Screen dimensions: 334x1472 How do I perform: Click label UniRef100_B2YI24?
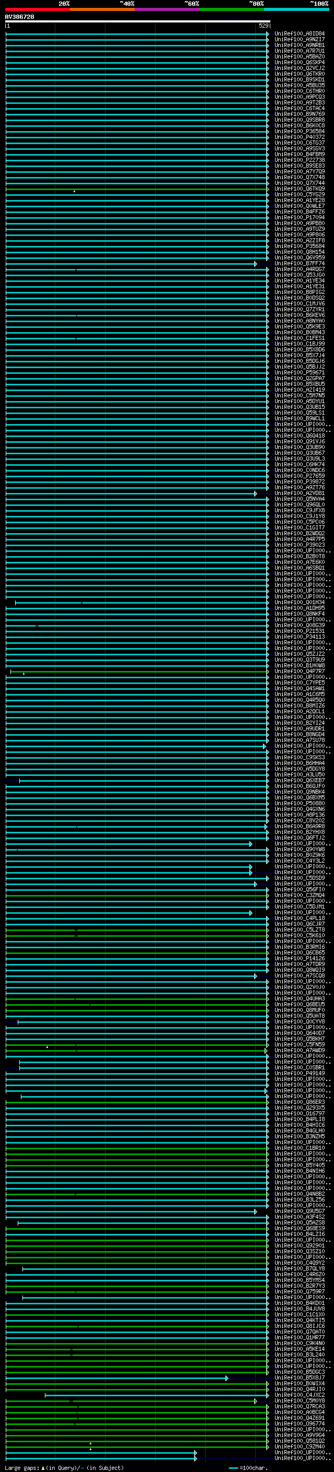tap(299, 723)
